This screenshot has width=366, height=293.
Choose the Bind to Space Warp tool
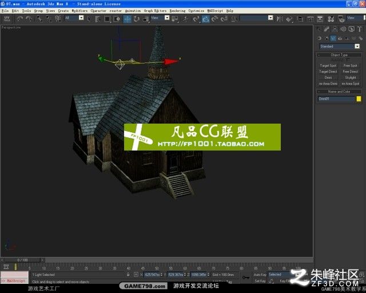58,19
